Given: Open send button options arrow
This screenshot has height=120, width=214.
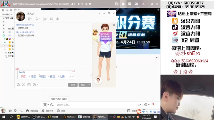Looking at the screenshot, I should pyautogui.click(x=89, y=85).
